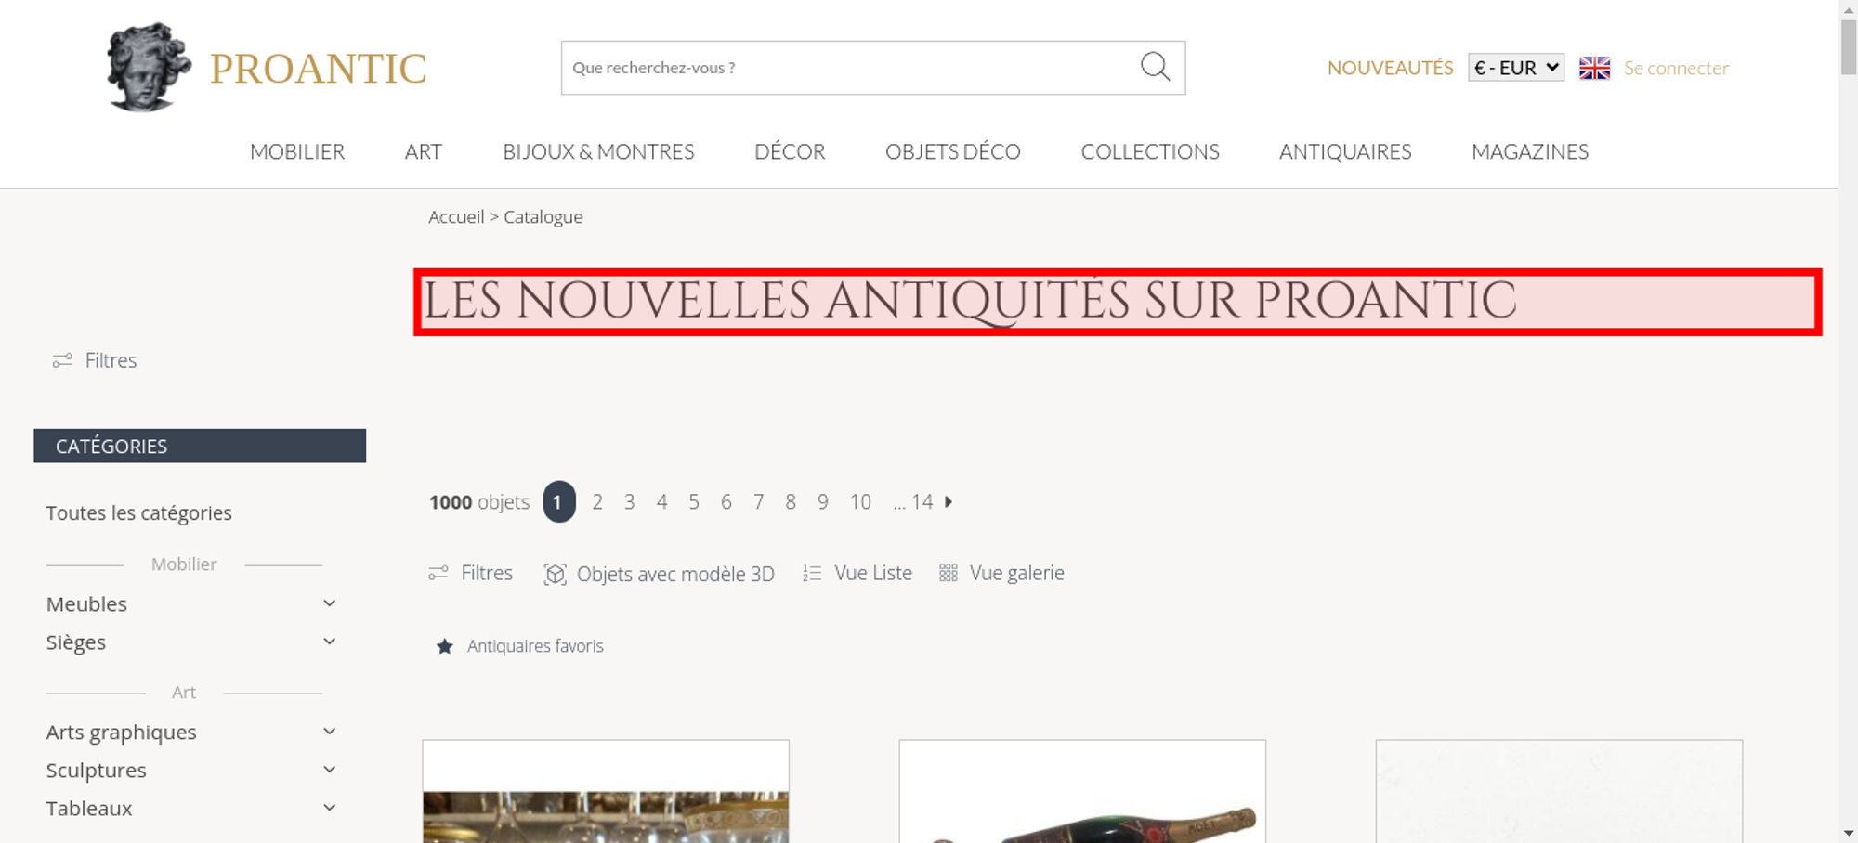Click the 3D model cube icon
Image resolution: width=1858 pixels, height=843 pixels.
pos(555,574)
